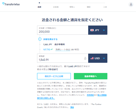Viewport: 136px width, 111px height.
Task: Open the user profile avatar menu
Action: [x=131, y=5]
